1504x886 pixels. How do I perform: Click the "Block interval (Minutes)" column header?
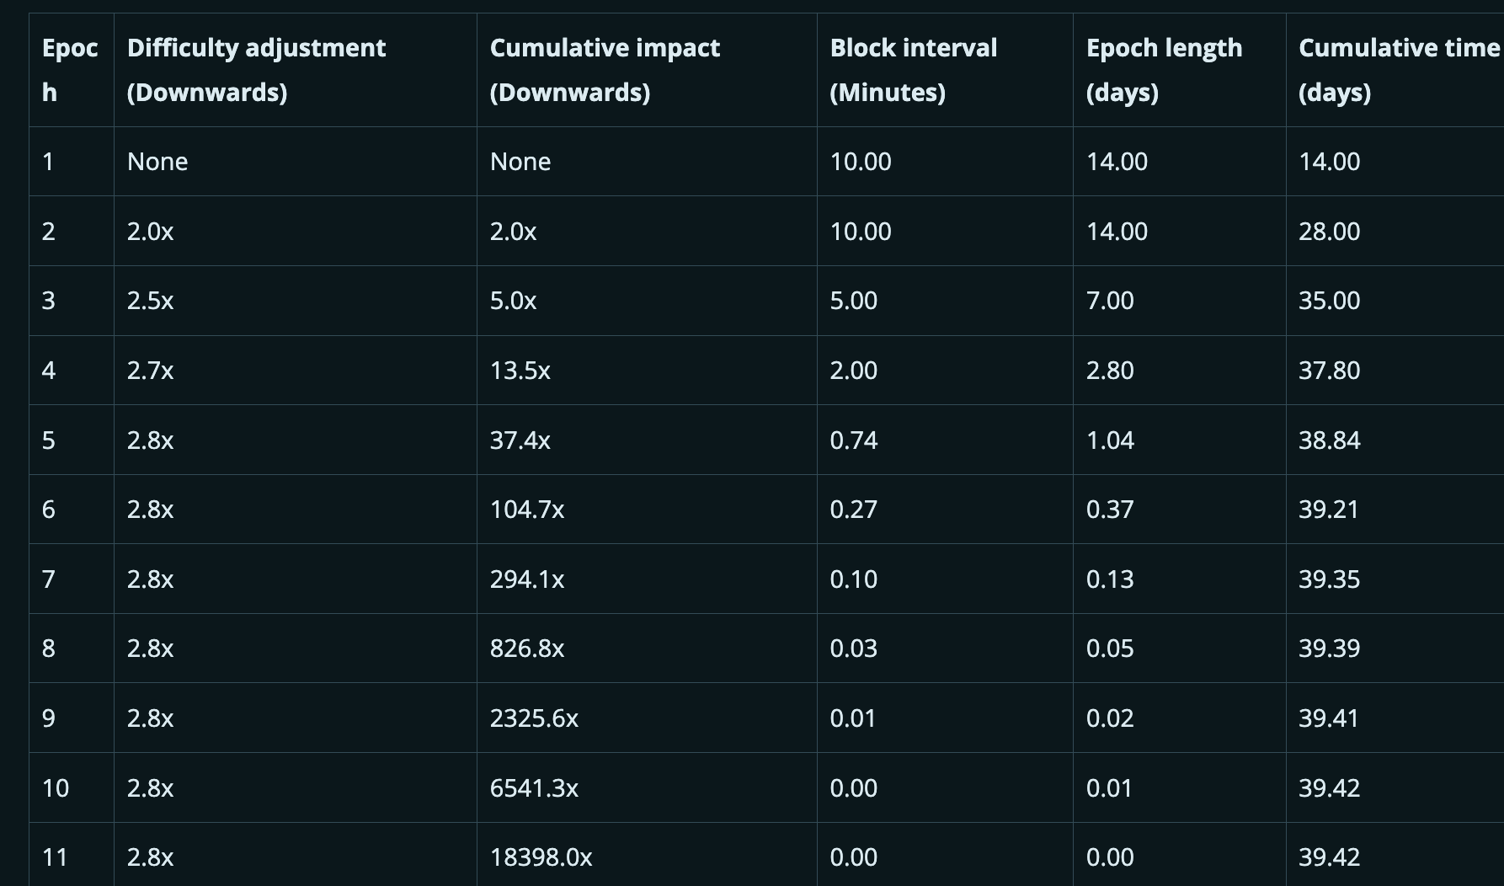913,70
